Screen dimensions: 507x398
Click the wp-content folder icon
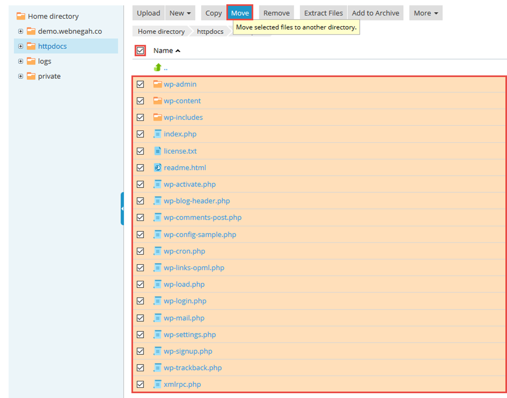tap(157, 101)
